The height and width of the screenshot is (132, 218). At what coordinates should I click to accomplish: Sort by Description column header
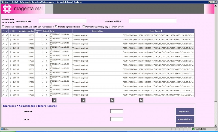[98, 31]
